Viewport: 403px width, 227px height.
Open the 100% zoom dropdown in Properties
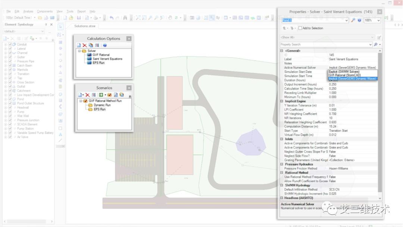379,20
